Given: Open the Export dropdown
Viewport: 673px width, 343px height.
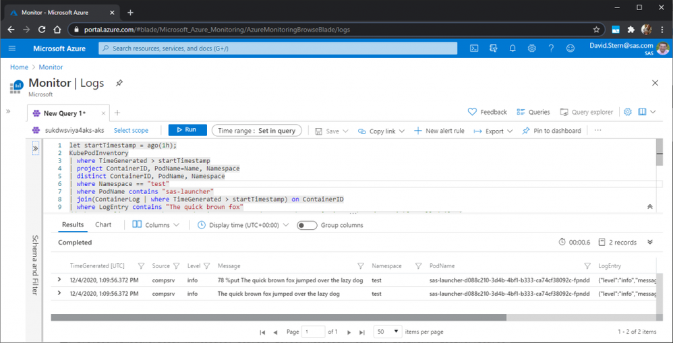Looking at the screenshot, I should (493, 131).
